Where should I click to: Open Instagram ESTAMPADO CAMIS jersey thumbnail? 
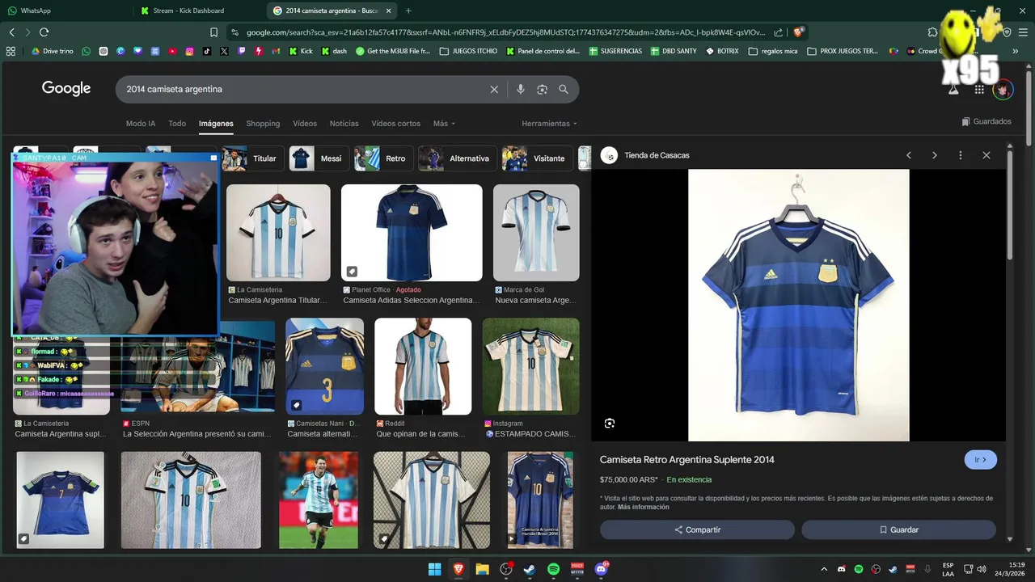coord(530,366)
